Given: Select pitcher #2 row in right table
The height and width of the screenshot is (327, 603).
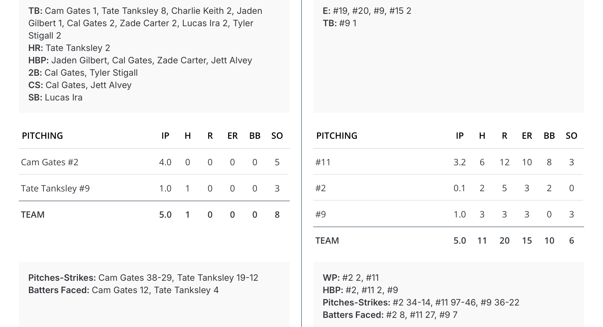Looking at the screenshot, I should point(321,188).
